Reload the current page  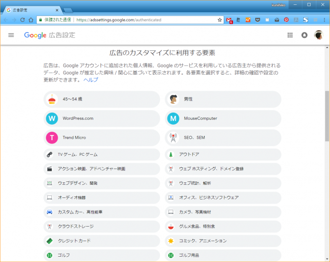[22, 20]
